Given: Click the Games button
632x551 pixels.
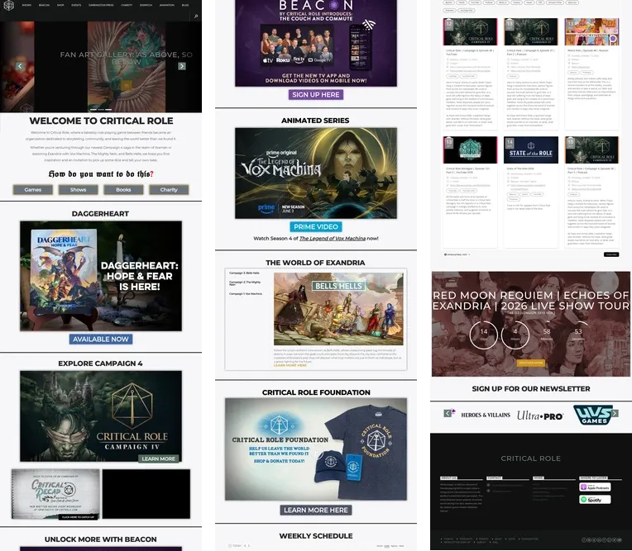Looking at the screenshot, I should tap(32, 189).
